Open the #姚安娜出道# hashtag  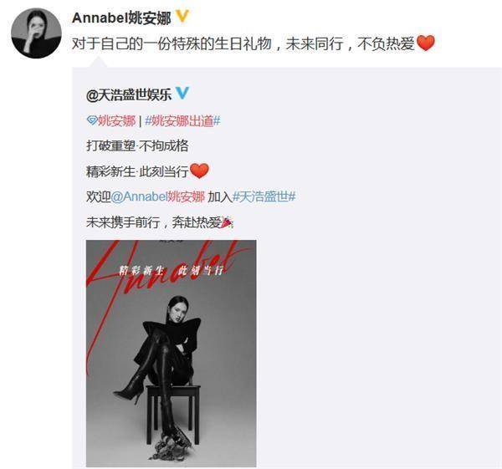182,121
